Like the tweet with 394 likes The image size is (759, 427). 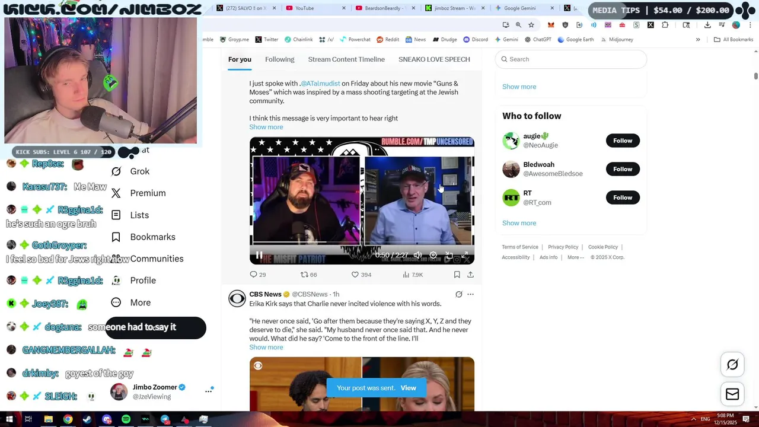[x=361, y=275]
